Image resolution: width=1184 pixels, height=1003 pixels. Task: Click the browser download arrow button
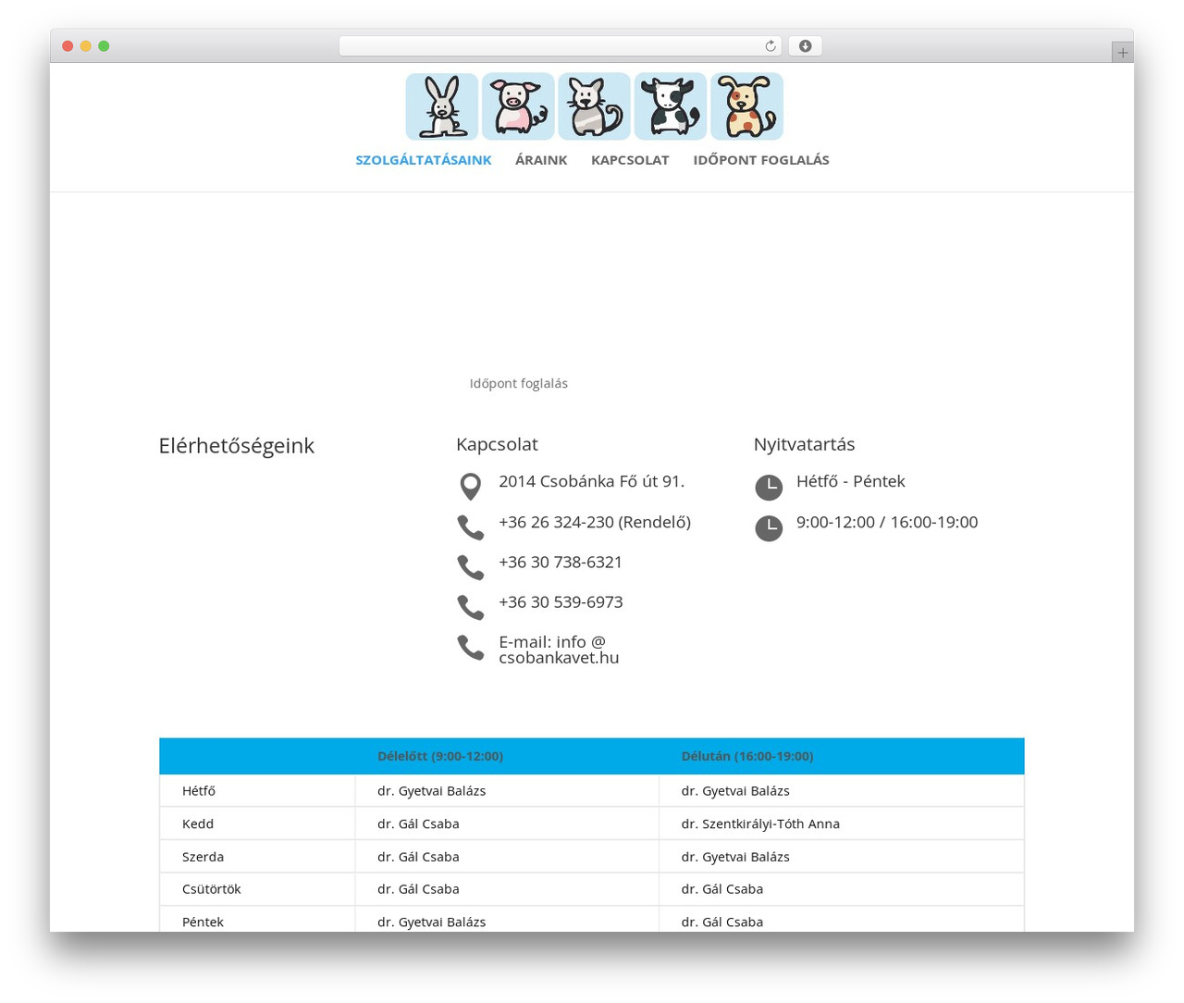pos(806,46)
